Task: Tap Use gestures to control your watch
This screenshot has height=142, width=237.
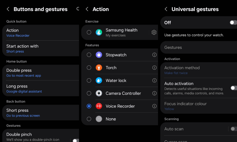Action: 194,35
